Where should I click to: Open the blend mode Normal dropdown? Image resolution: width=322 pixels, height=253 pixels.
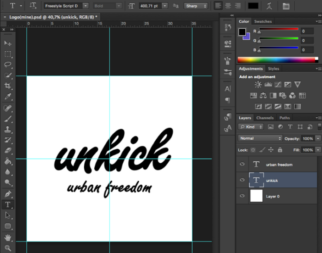(260, 138)
